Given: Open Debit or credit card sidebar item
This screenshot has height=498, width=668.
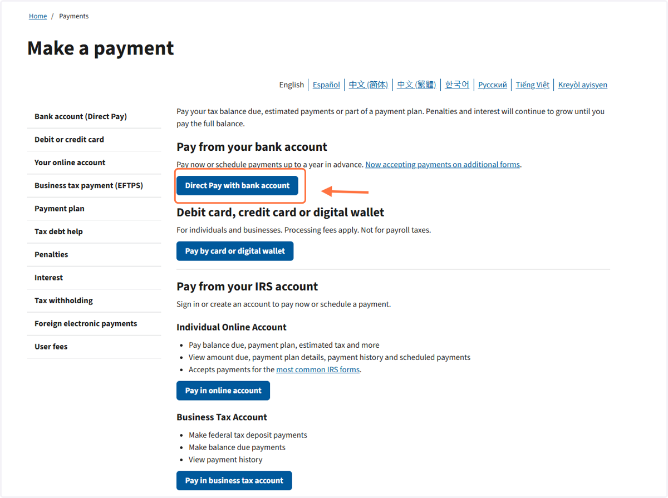Looking at the screenshot, I should pos(94,139).
